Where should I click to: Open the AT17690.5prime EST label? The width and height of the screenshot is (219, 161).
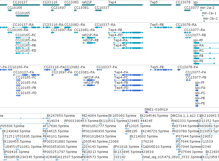point(56,126)
